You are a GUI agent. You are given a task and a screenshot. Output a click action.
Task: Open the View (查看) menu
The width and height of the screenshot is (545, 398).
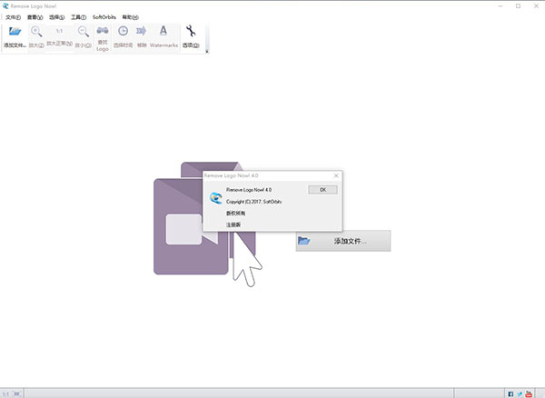tap(35, 17)
